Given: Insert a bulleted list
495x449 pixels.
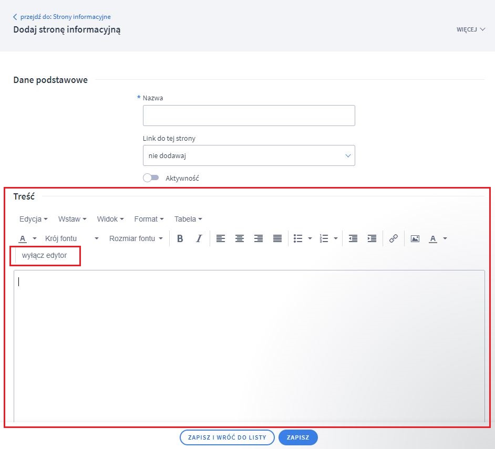Looking at the screenshot, I should tap(298, 238).
